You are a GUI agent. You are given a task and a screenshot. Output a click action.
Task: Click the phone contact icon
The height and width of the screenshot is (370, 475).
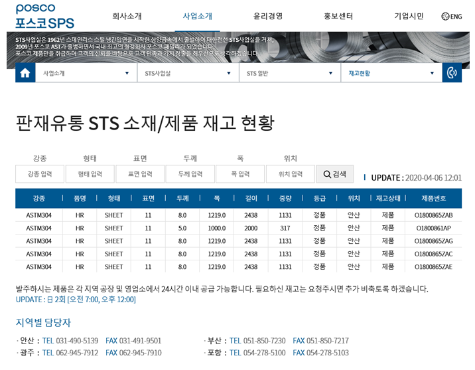coord(452,73)
